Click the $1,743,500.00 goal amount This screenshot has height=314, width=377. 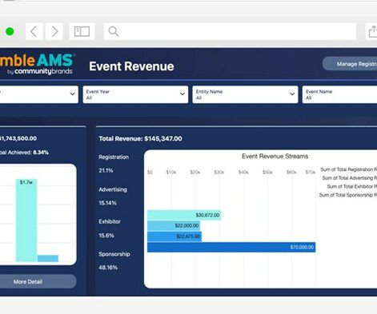[x=18, y=138]
